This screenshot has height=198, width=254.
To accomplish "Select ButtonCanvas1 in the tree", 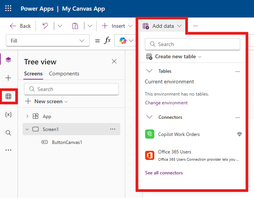I will 67,142.
